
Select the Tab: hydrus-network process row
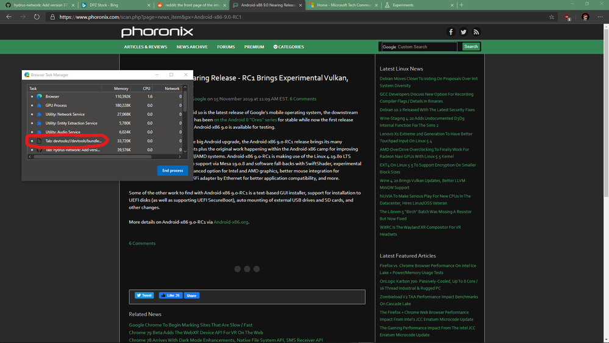pyautogui.click(x=105, y=150)
